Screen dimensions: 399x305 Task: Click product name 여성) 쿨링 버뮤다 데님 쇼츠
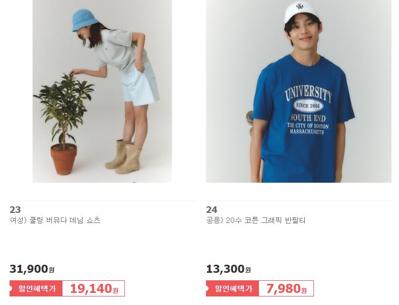55,220
